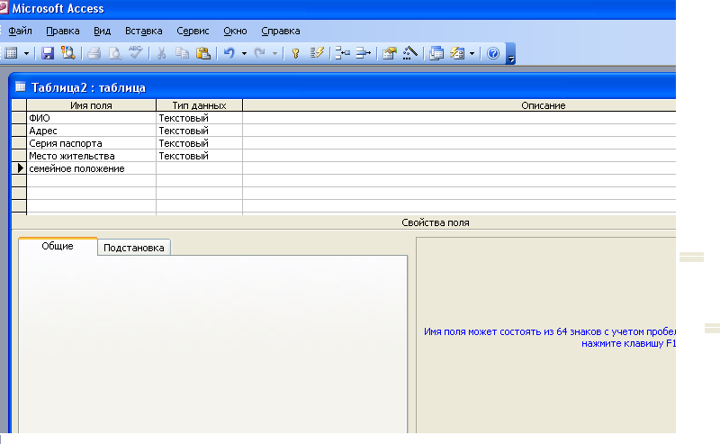Viewport: 720px width, 444px height.
Task: Open the Properties icon
Action: [389, 53]
